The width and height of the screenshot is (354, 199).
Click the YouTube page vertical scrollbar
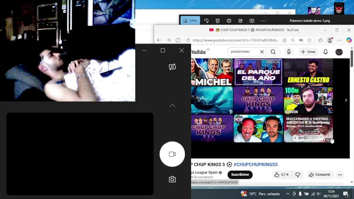(352, 58)
